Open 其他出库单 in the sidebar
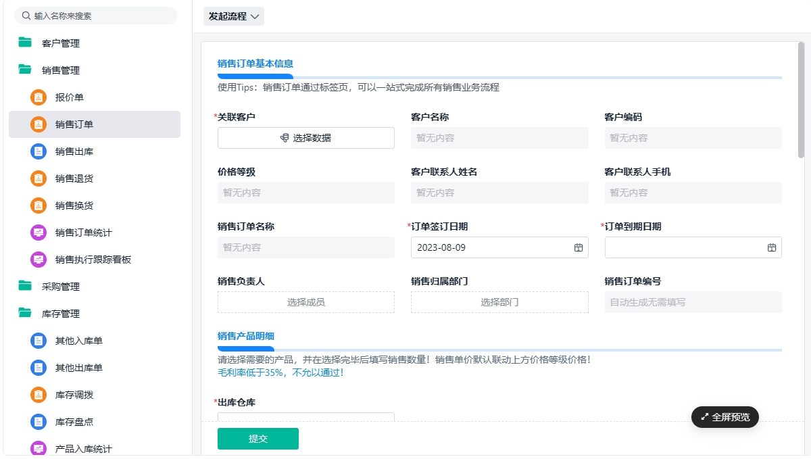Image resolution: width=811 pixels, height=459 pixels. (x=95, y=368)
